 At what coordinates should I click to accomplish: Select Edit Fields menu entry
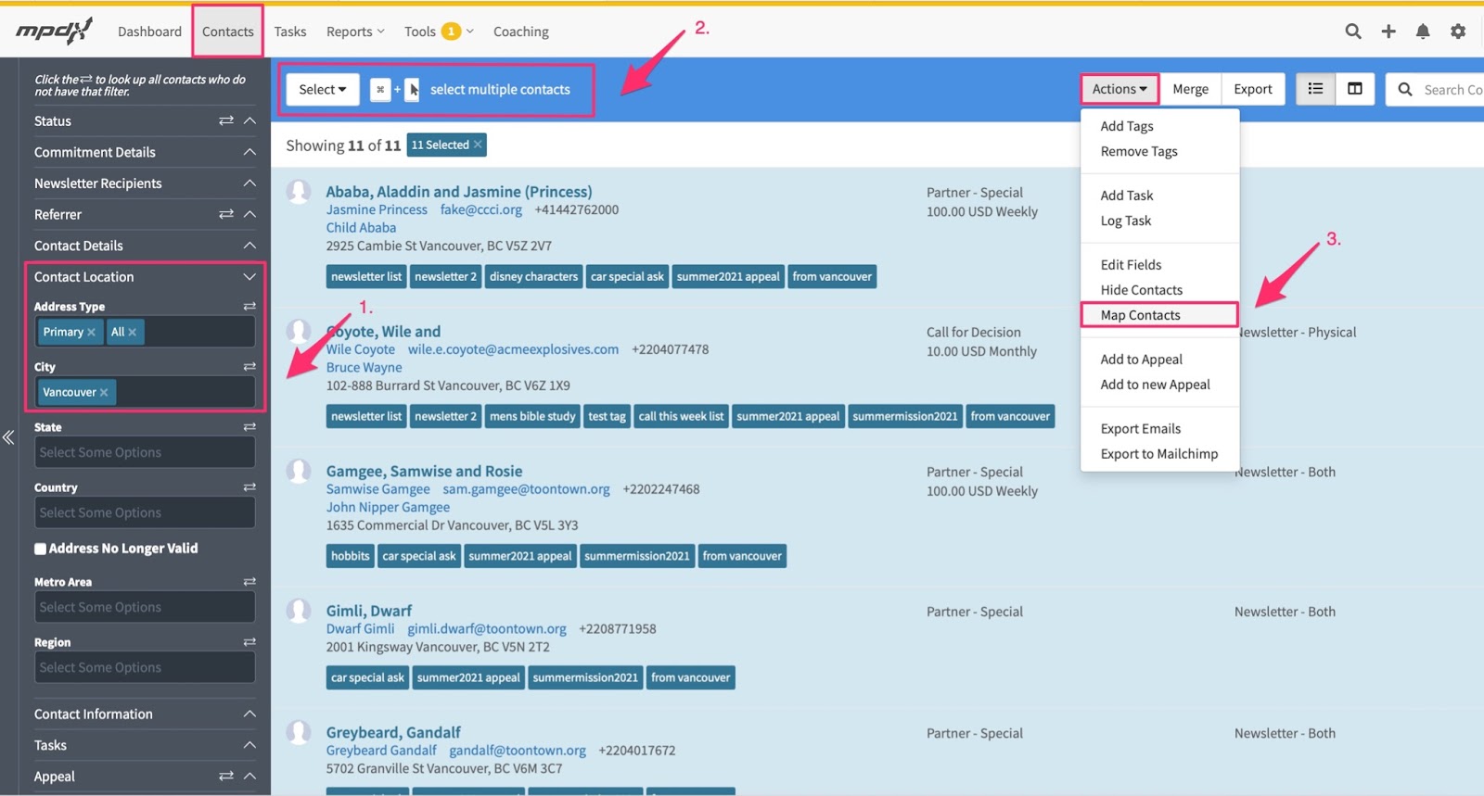(1131, 265)
